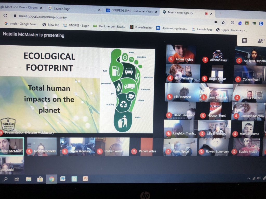Select Raina Spicer's video tile
Image resolution: width=266 pixels, height=199 pixels.
pos(180,147)
